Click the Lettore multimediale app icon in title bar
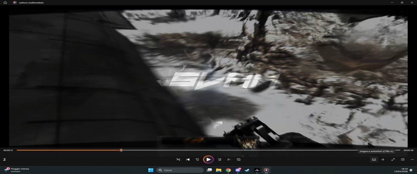Viewport: 417px width, 174px height. coord(15,2)
